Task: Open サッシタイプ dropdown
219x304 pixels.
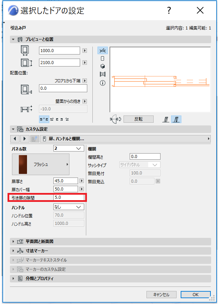Action: (140, 165)
